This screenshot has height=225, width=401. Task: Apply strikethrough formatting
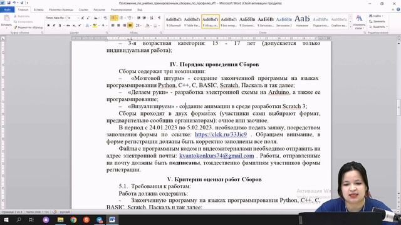[x=68, y=26]
